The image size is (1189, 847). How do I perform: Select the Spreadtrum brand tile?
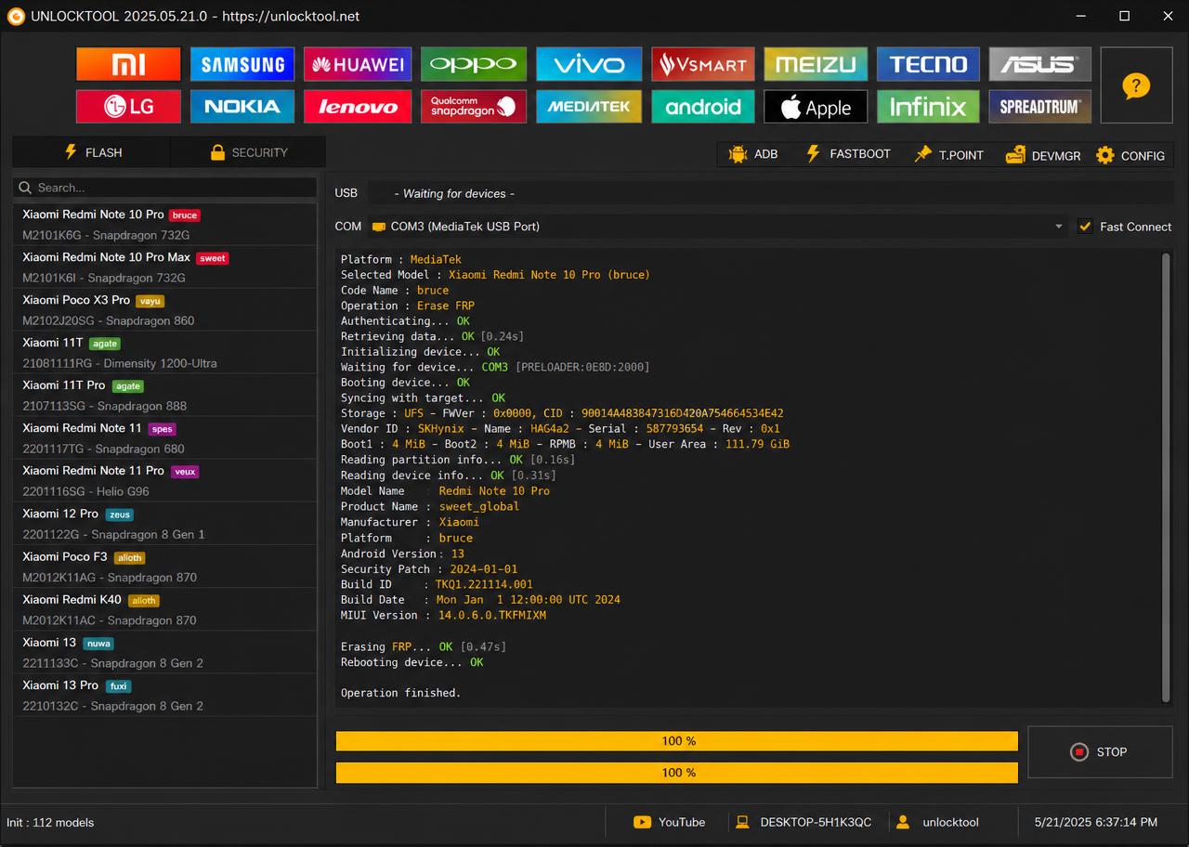tap(1039, 107)
